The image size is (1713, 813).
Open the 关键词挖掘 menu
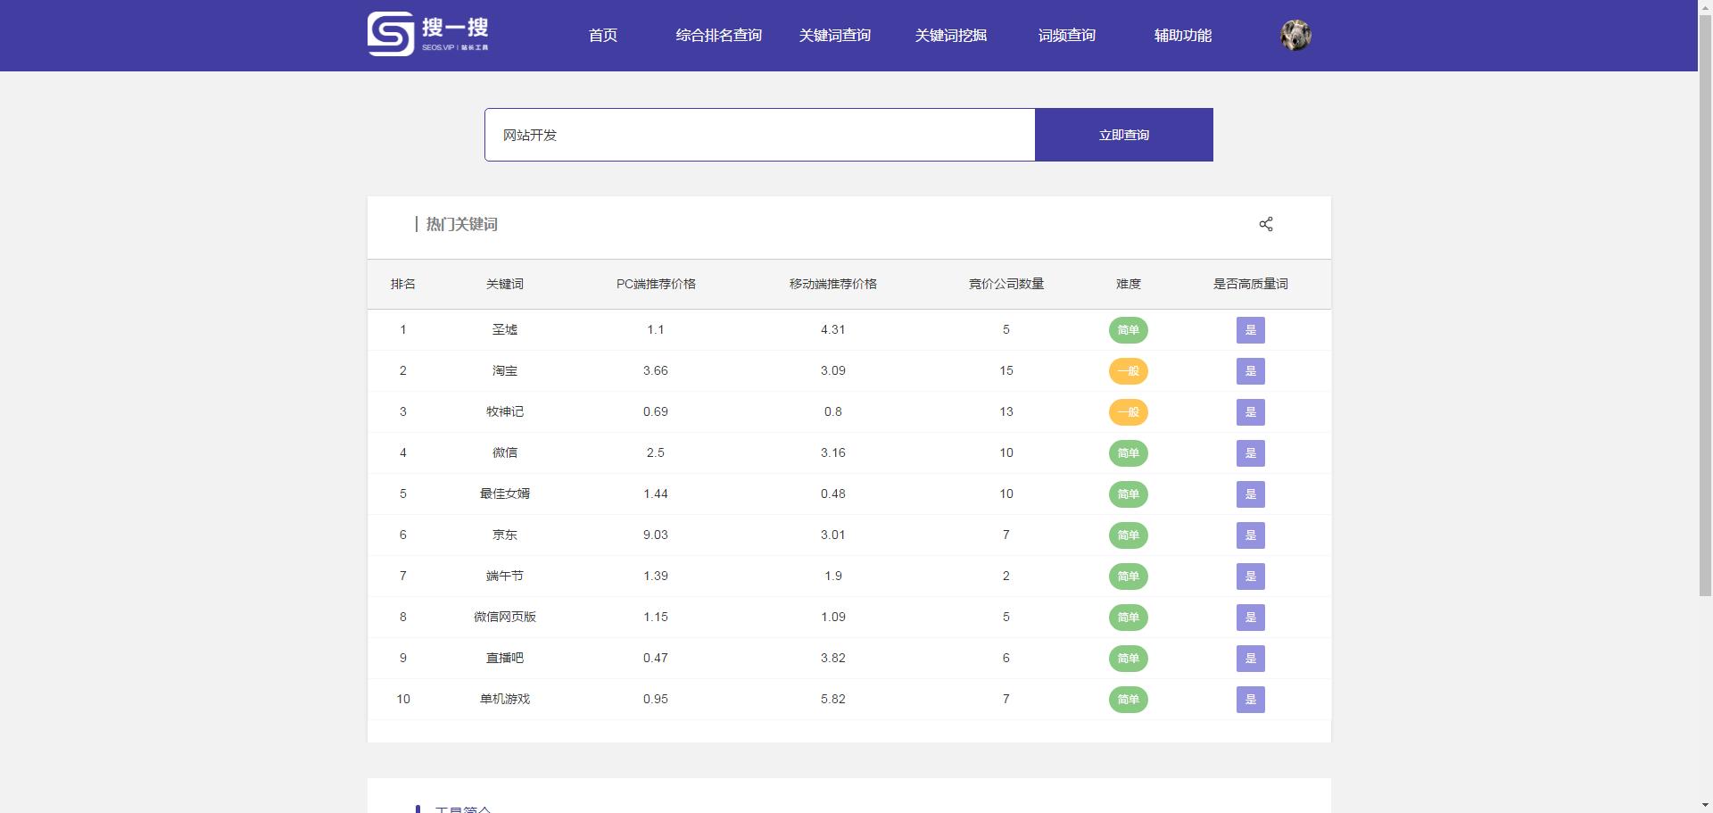click(x=950, y=36)
